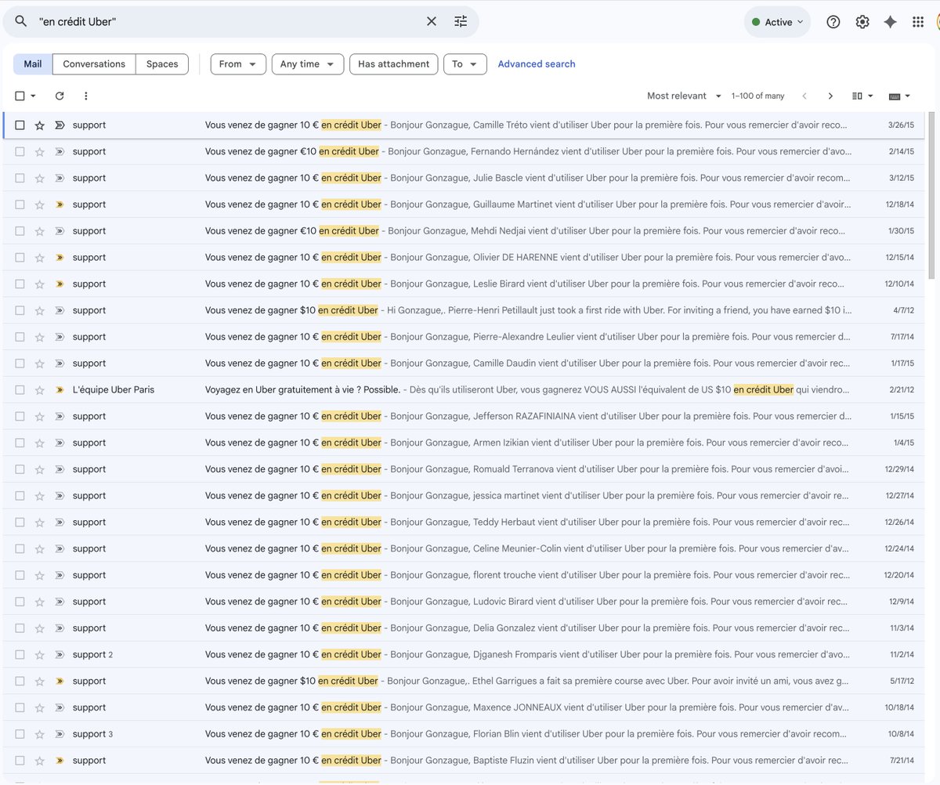Screen dimensions: 940x785
Task: Toggle importance marker on Olivier DE HARENNE email
Action: (60, 258)
